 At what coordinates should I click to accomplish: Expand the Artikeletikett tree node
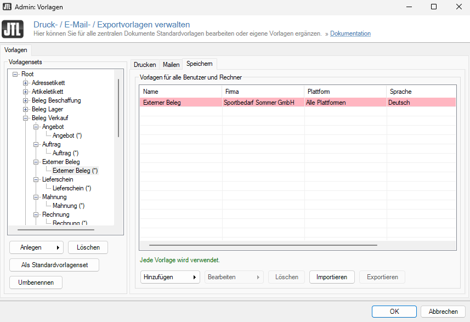(25, 92)
